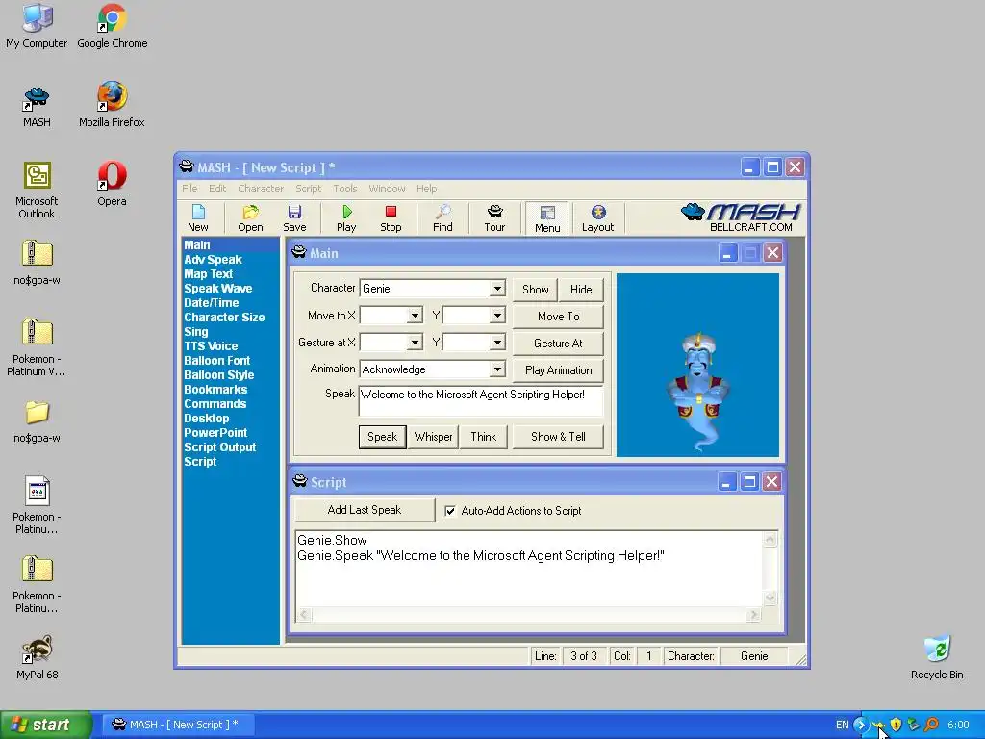Select the Pokemon - Platinum V... zip archive
This screenshot has height=739, width=985.
37,346
